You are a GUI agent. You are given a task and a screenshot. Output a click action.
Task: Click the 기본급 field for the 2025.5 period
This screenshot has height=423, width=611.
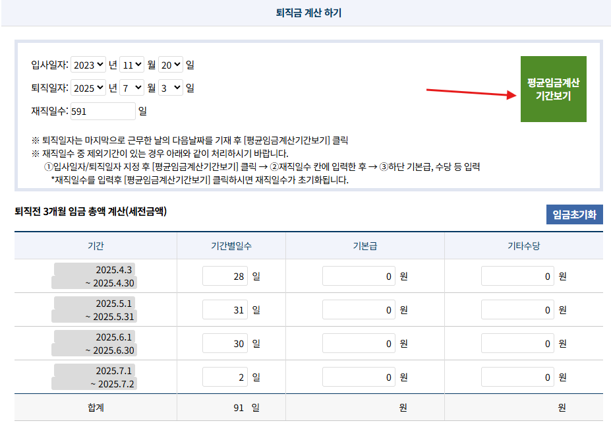358,309
